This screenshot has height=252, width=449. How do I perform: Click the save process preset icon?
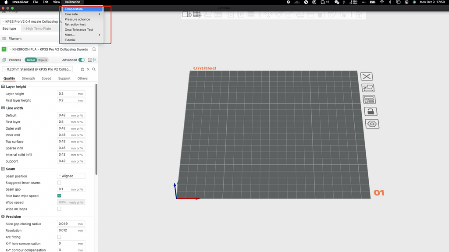pos(82,69)
